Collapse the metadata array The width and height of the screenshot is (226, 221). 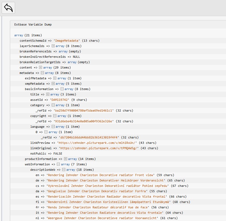pos(43,73)
